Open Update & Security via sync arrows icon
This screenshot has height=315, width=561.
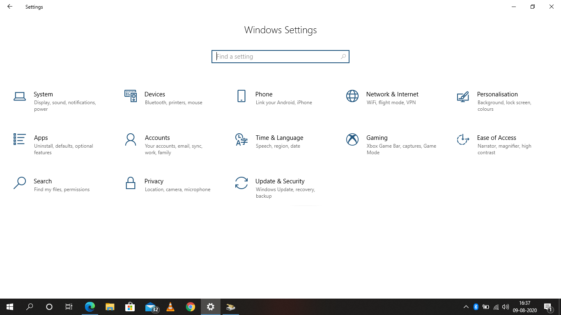point(241,183)
